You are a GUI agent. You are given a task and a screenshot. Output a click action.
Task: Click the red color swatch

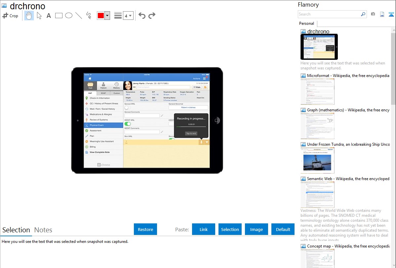pyautogui.click(x=101, y=16)
